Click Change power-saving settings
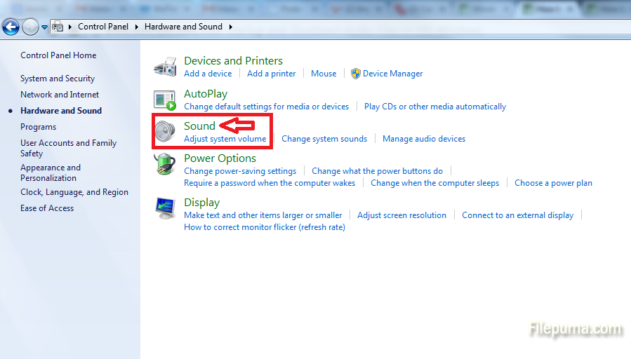 [240, 171]
